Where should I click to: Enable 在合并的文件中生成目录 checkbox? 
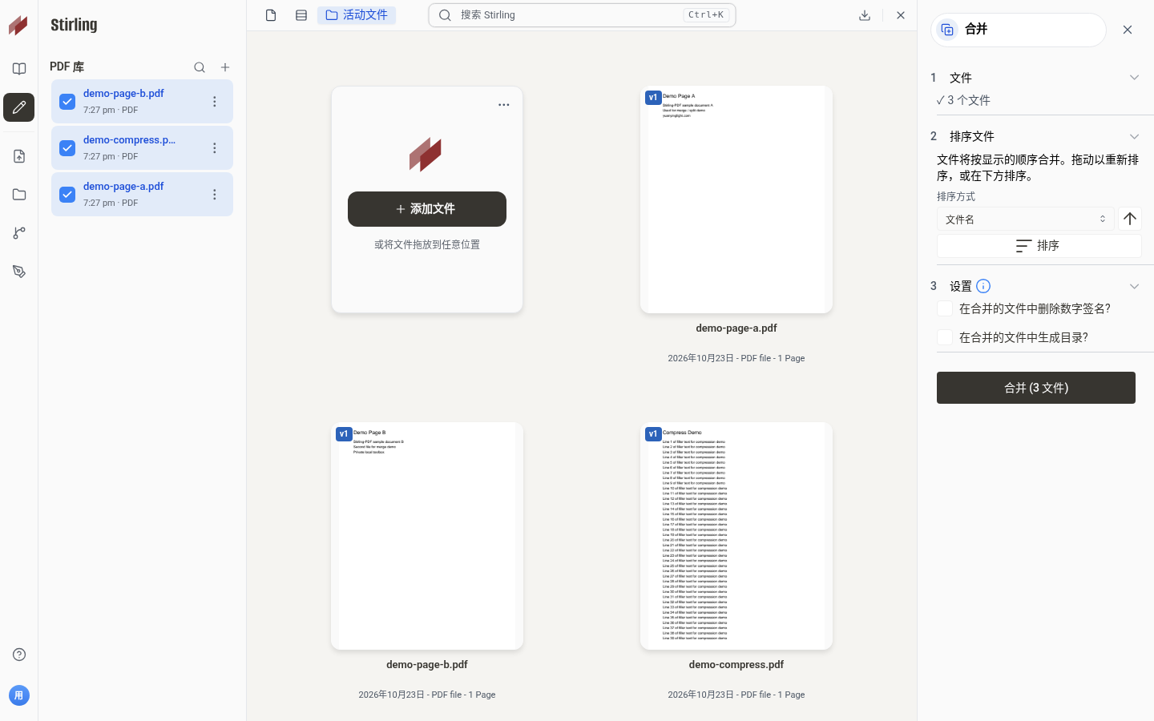tap(945, 337)
